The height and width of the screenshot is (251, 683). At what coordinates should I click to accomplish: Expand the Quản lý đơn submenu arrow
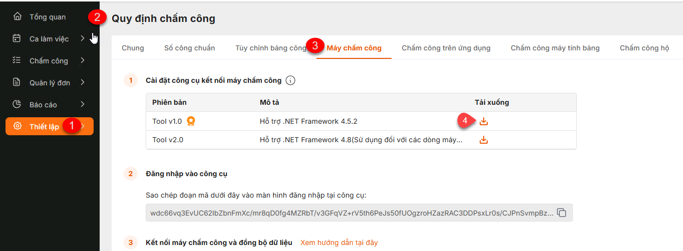pos(83,82)
